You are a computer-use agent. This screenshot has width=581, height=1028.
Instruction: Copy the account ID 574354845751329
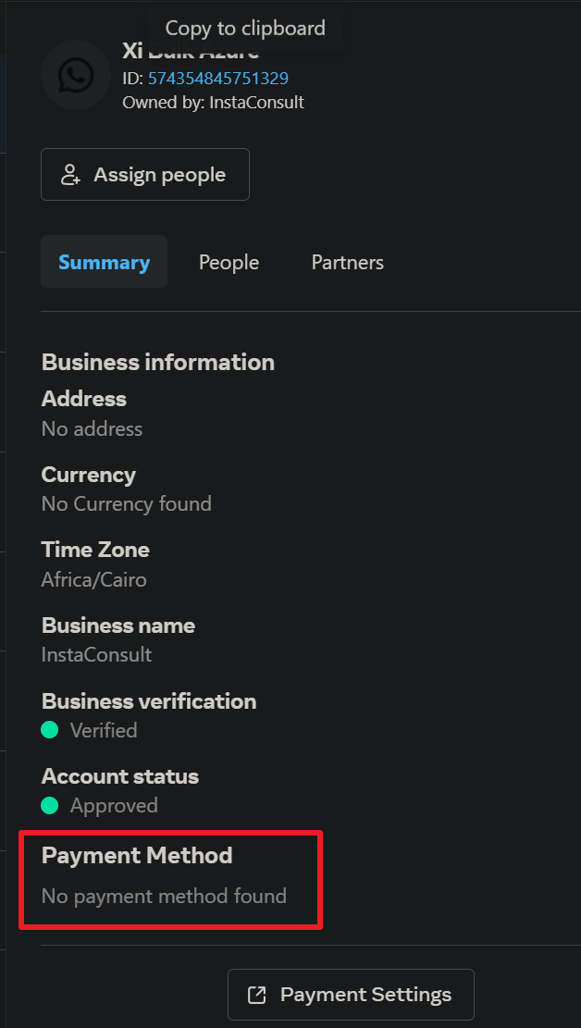click(x=218, y=79)
